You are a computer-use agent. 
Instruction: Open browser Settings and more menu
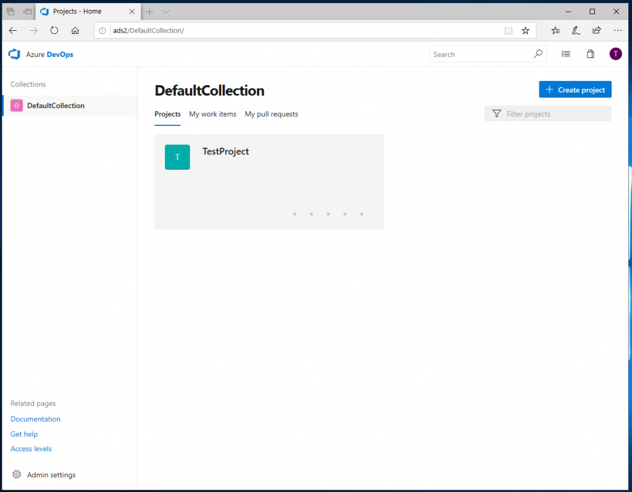(617, 30)
